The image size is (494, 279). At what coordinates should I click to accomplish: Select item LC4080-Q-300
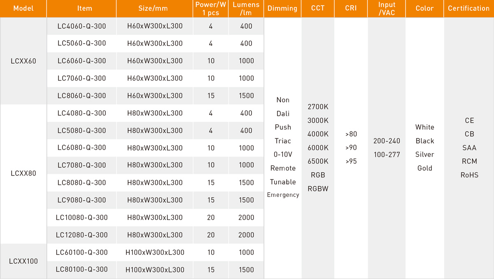(82, 113)
